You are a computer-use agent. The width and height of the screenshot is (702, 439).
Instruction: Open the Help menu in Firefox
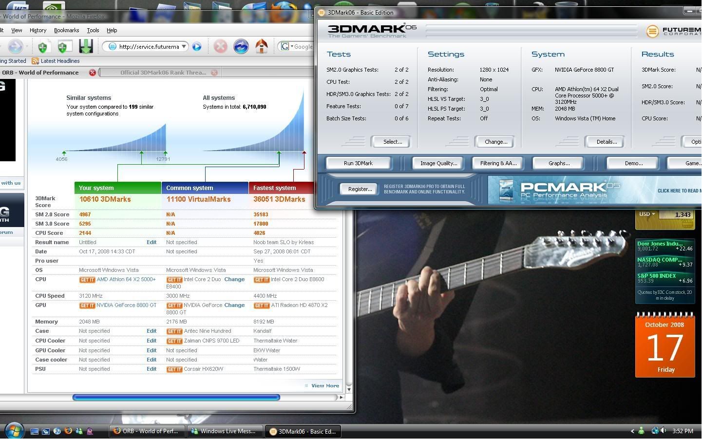(x=112, y=30)
